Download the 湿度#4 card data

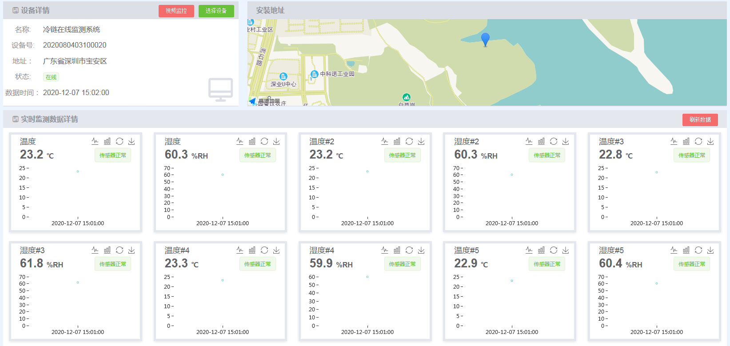pos(421,250)
